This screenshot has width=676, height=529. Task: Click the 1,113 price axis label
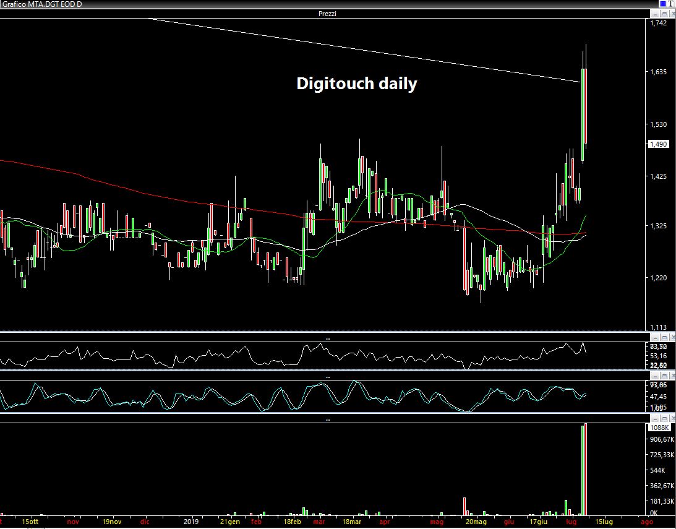click(658, 327)
